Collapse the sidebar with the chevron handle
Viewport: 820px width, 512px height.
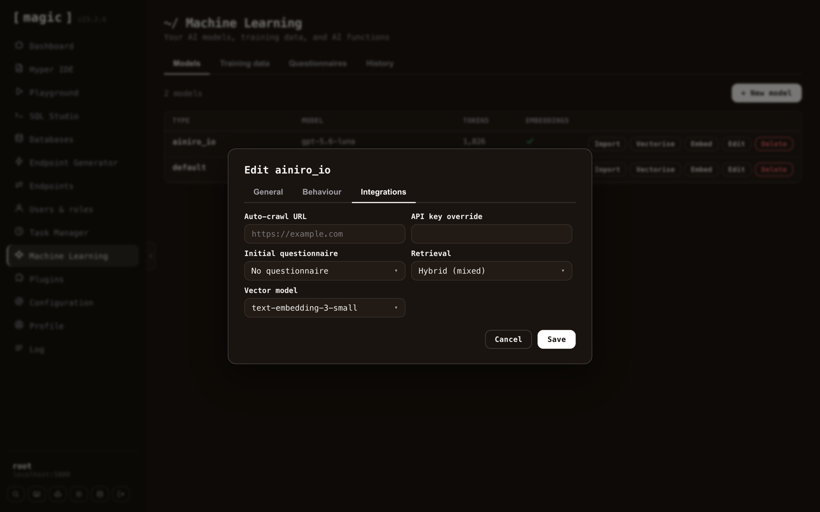pyautogui.click(x=151, y=255)
